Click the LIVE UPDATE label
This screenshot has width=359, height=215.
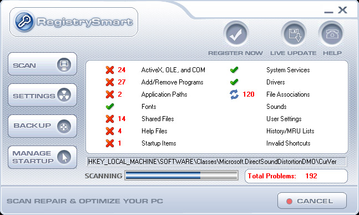(294, 53)
